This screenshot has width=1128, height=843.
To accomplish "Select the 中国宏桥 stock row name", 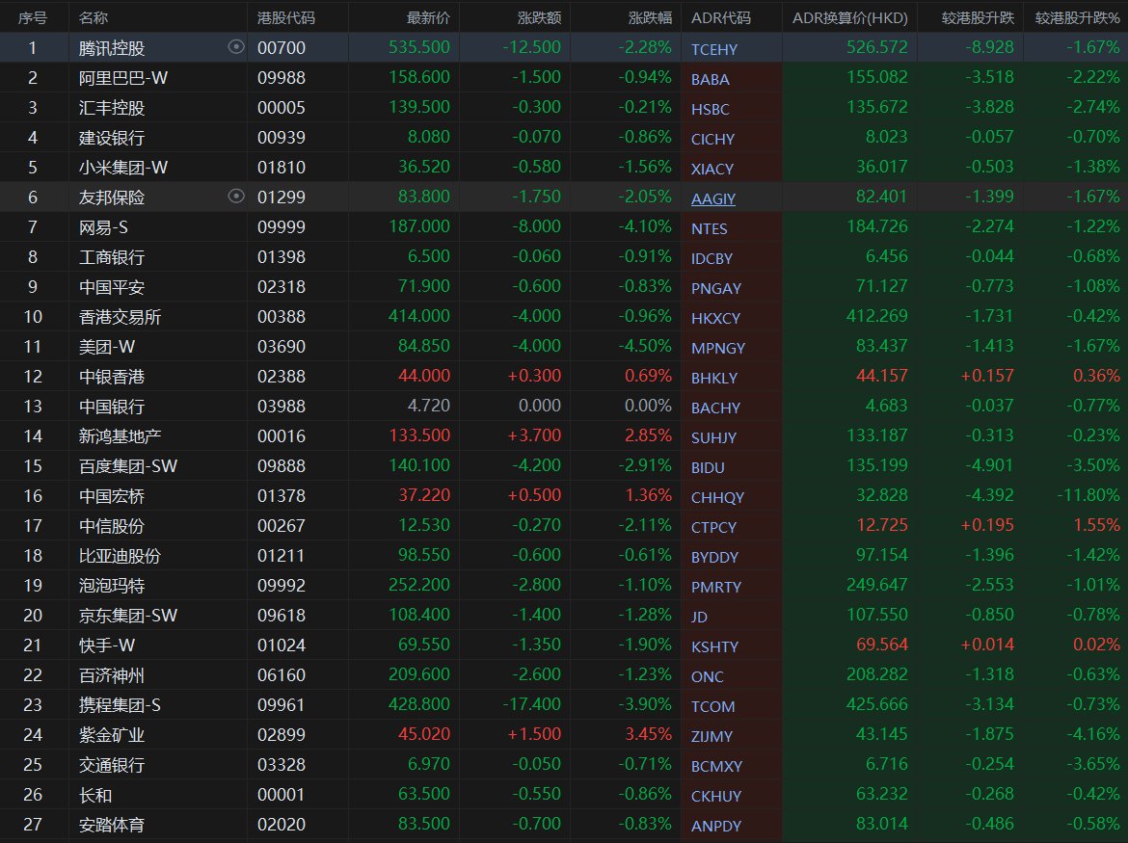I will coord(112,496).
